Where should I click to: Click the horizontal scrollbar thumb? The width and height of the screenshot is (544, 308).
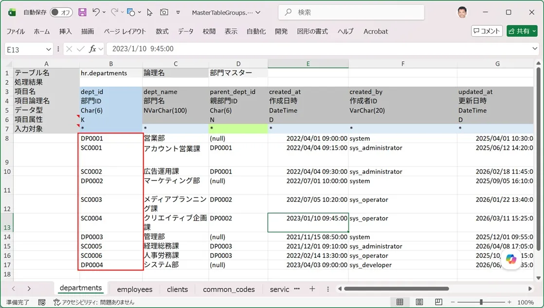tap(397, 289)
